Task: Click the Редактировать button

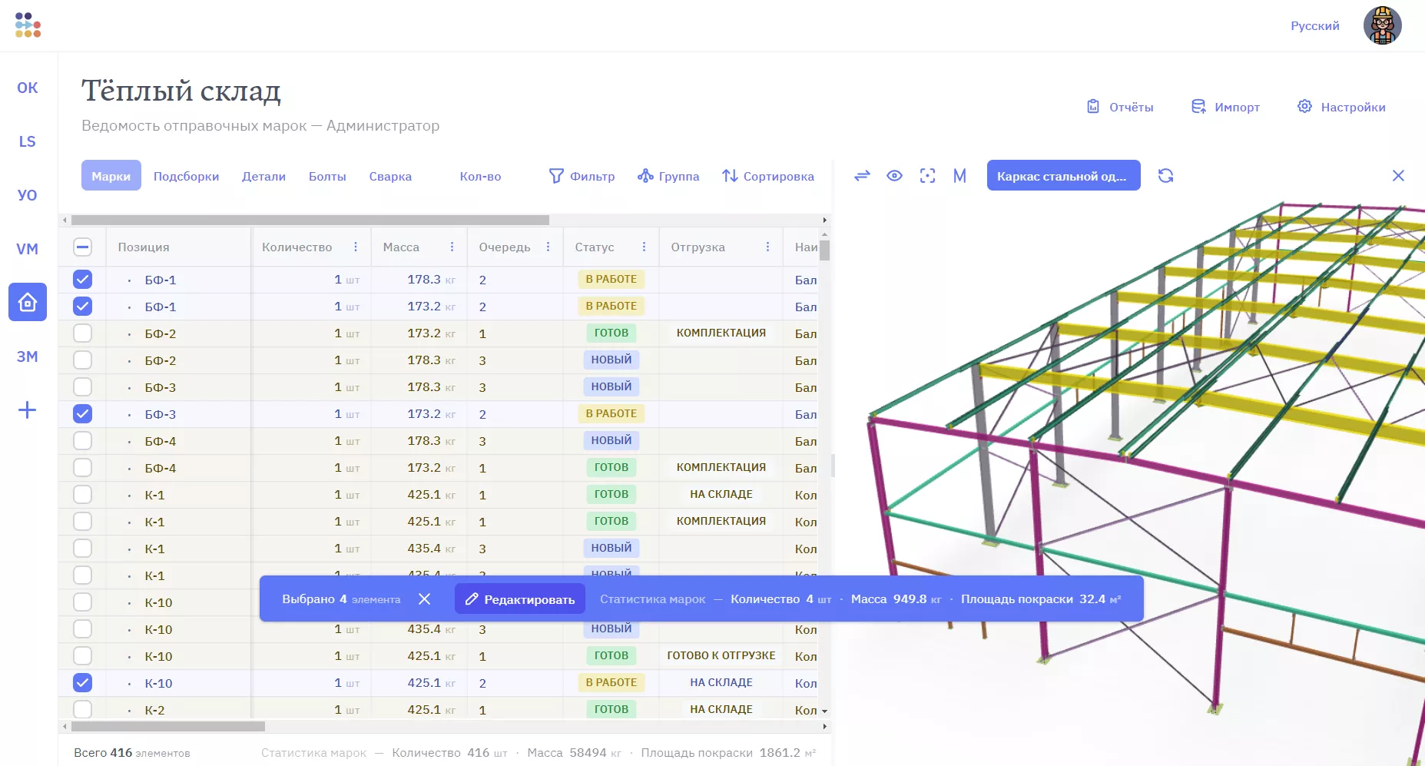Action: tap(520, 599)
